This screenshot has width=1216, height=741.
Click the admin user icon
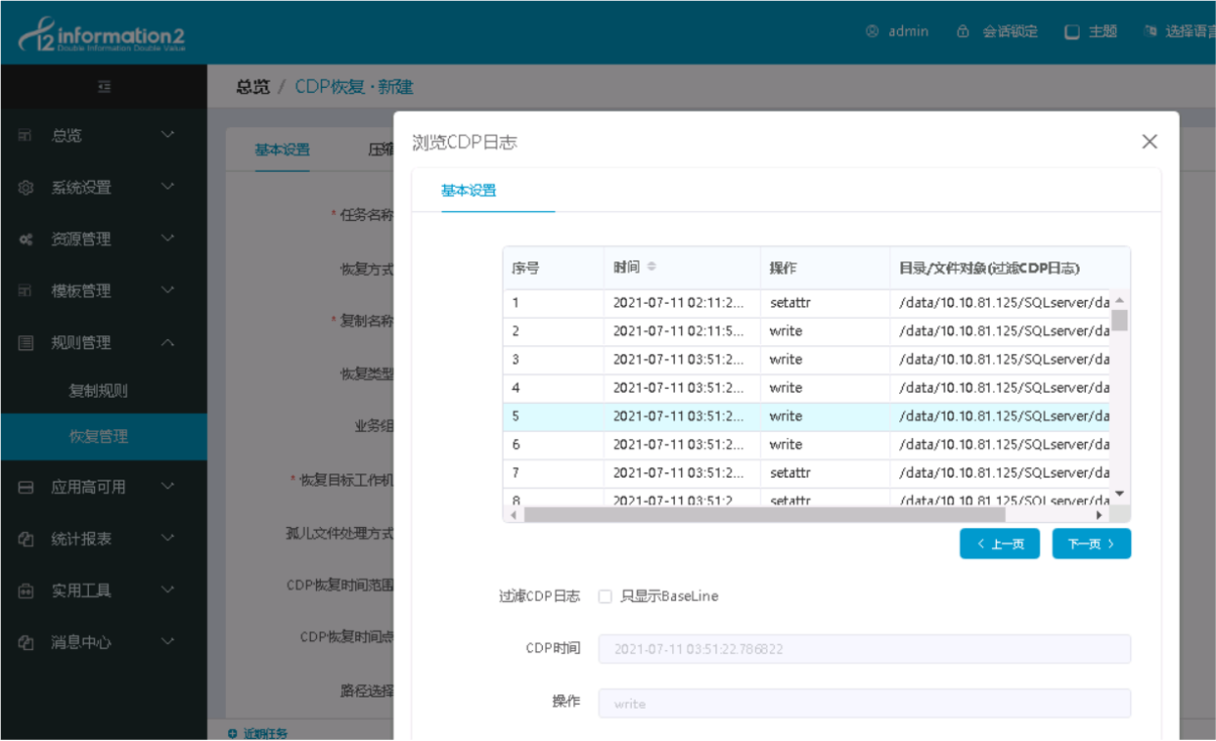click(873, 31)
